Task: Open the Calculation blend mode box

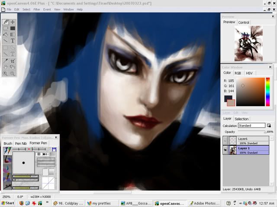Action: pyautogui.click(x=251, y=125)
